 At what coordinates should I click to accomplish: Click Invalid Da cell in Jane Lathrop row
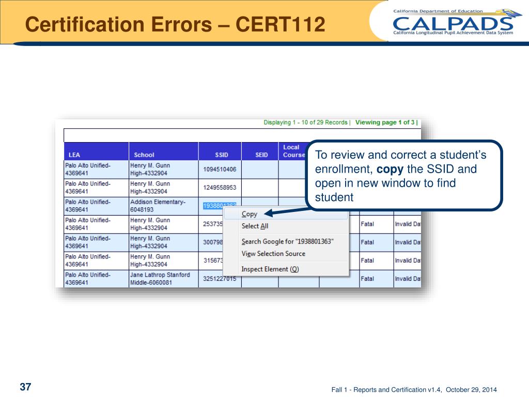tap(408, 279)
